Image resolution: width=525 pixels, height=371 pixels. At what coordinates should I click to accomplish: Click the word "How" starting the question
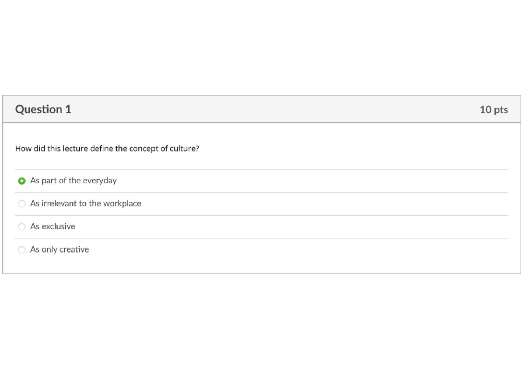pos(22,149)
